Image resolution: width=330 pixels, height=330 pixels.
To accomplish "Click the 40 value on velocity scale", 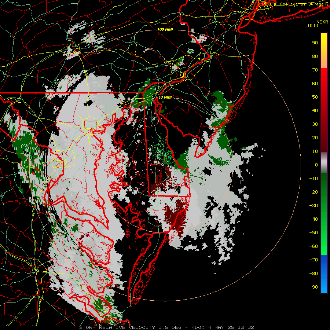I will click(x=315, y=111).
